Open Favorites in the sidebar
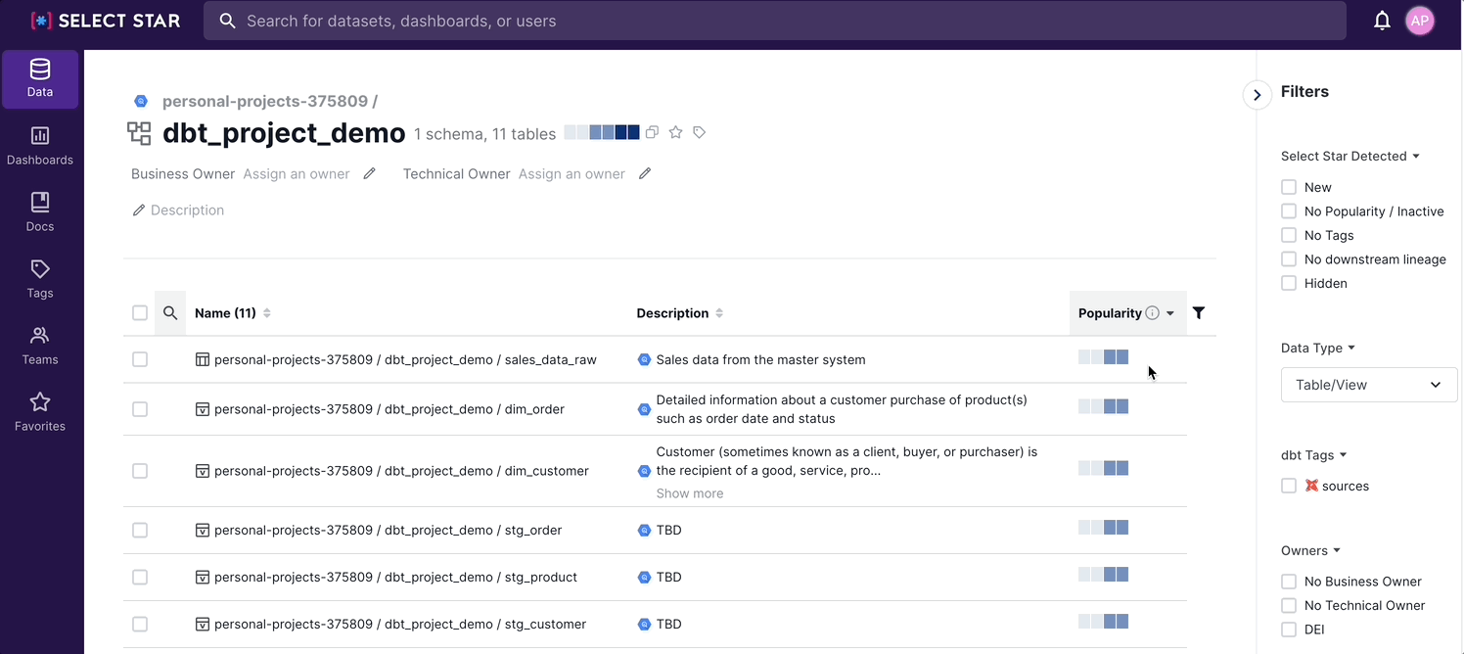 [x=40, y=412]
